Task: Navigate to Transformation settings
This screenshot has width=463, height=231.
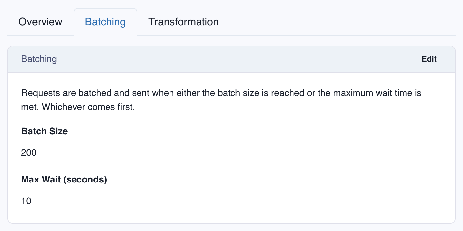Action: tap(183, 22)
